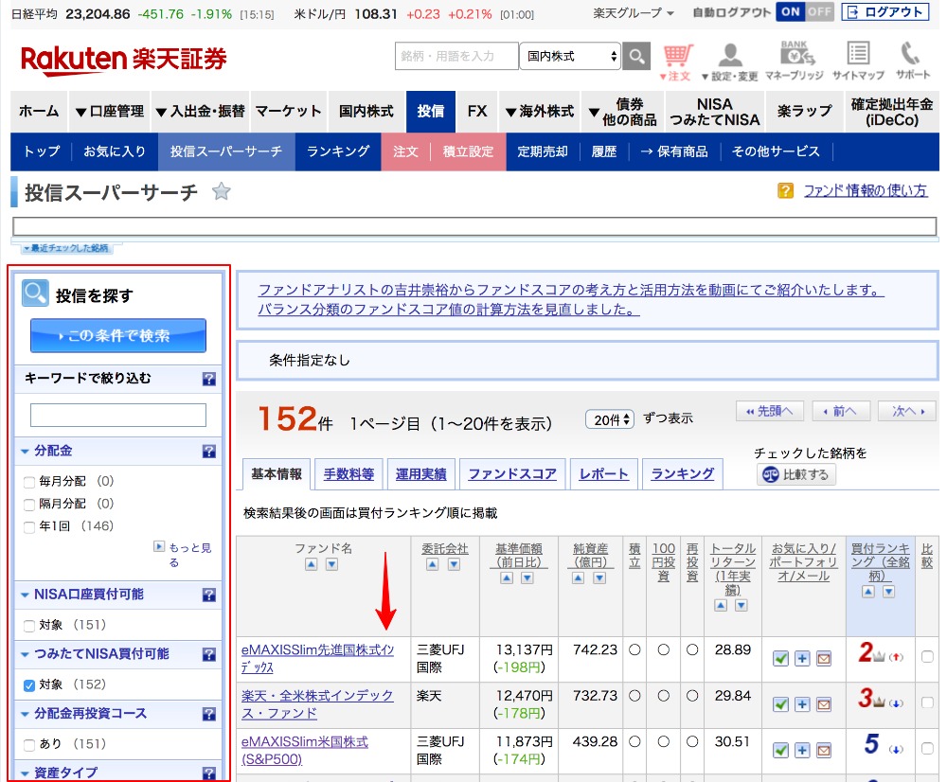Select 100円投資 radio for 楽天・全米株式
The height and width of the screenshot is (782, 947).
pos(663,696)
